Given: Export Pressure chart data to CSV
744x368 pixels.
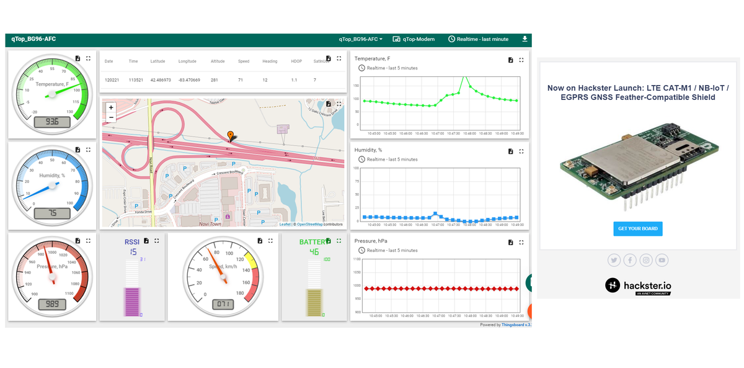Looking at the screenshot, I should coord(511,242).
